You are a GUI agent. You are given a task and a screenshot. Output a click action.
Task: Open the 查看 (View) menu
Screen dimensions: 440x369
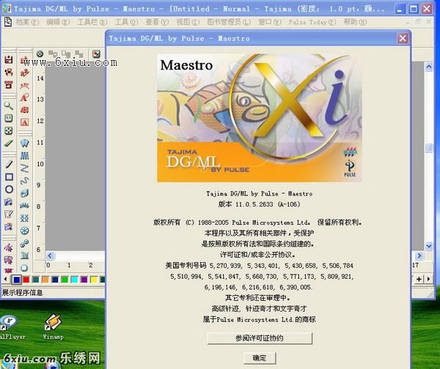pos(152,23)
